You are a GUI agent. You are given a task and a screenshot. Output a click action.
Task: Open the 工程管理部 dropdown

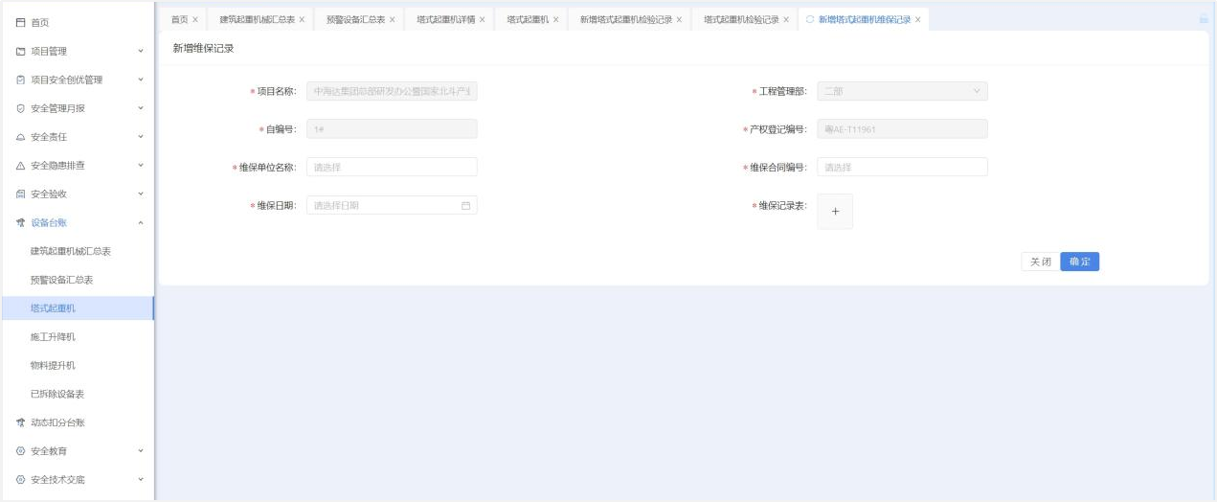[x=901, y=92]
